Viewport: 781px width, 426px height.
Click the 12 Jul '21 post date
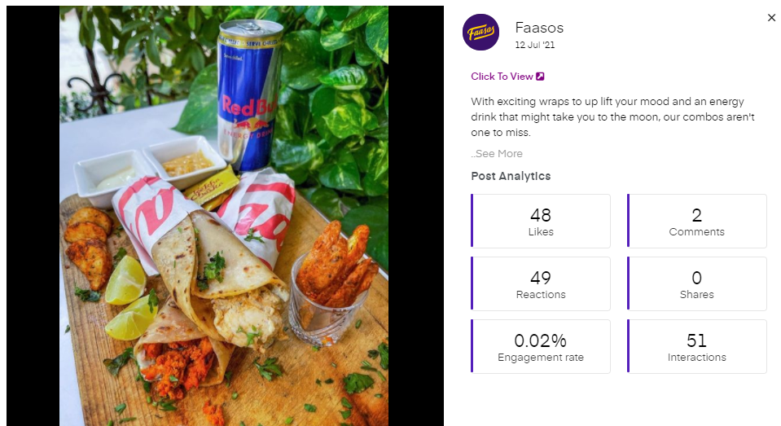point(535,46)
